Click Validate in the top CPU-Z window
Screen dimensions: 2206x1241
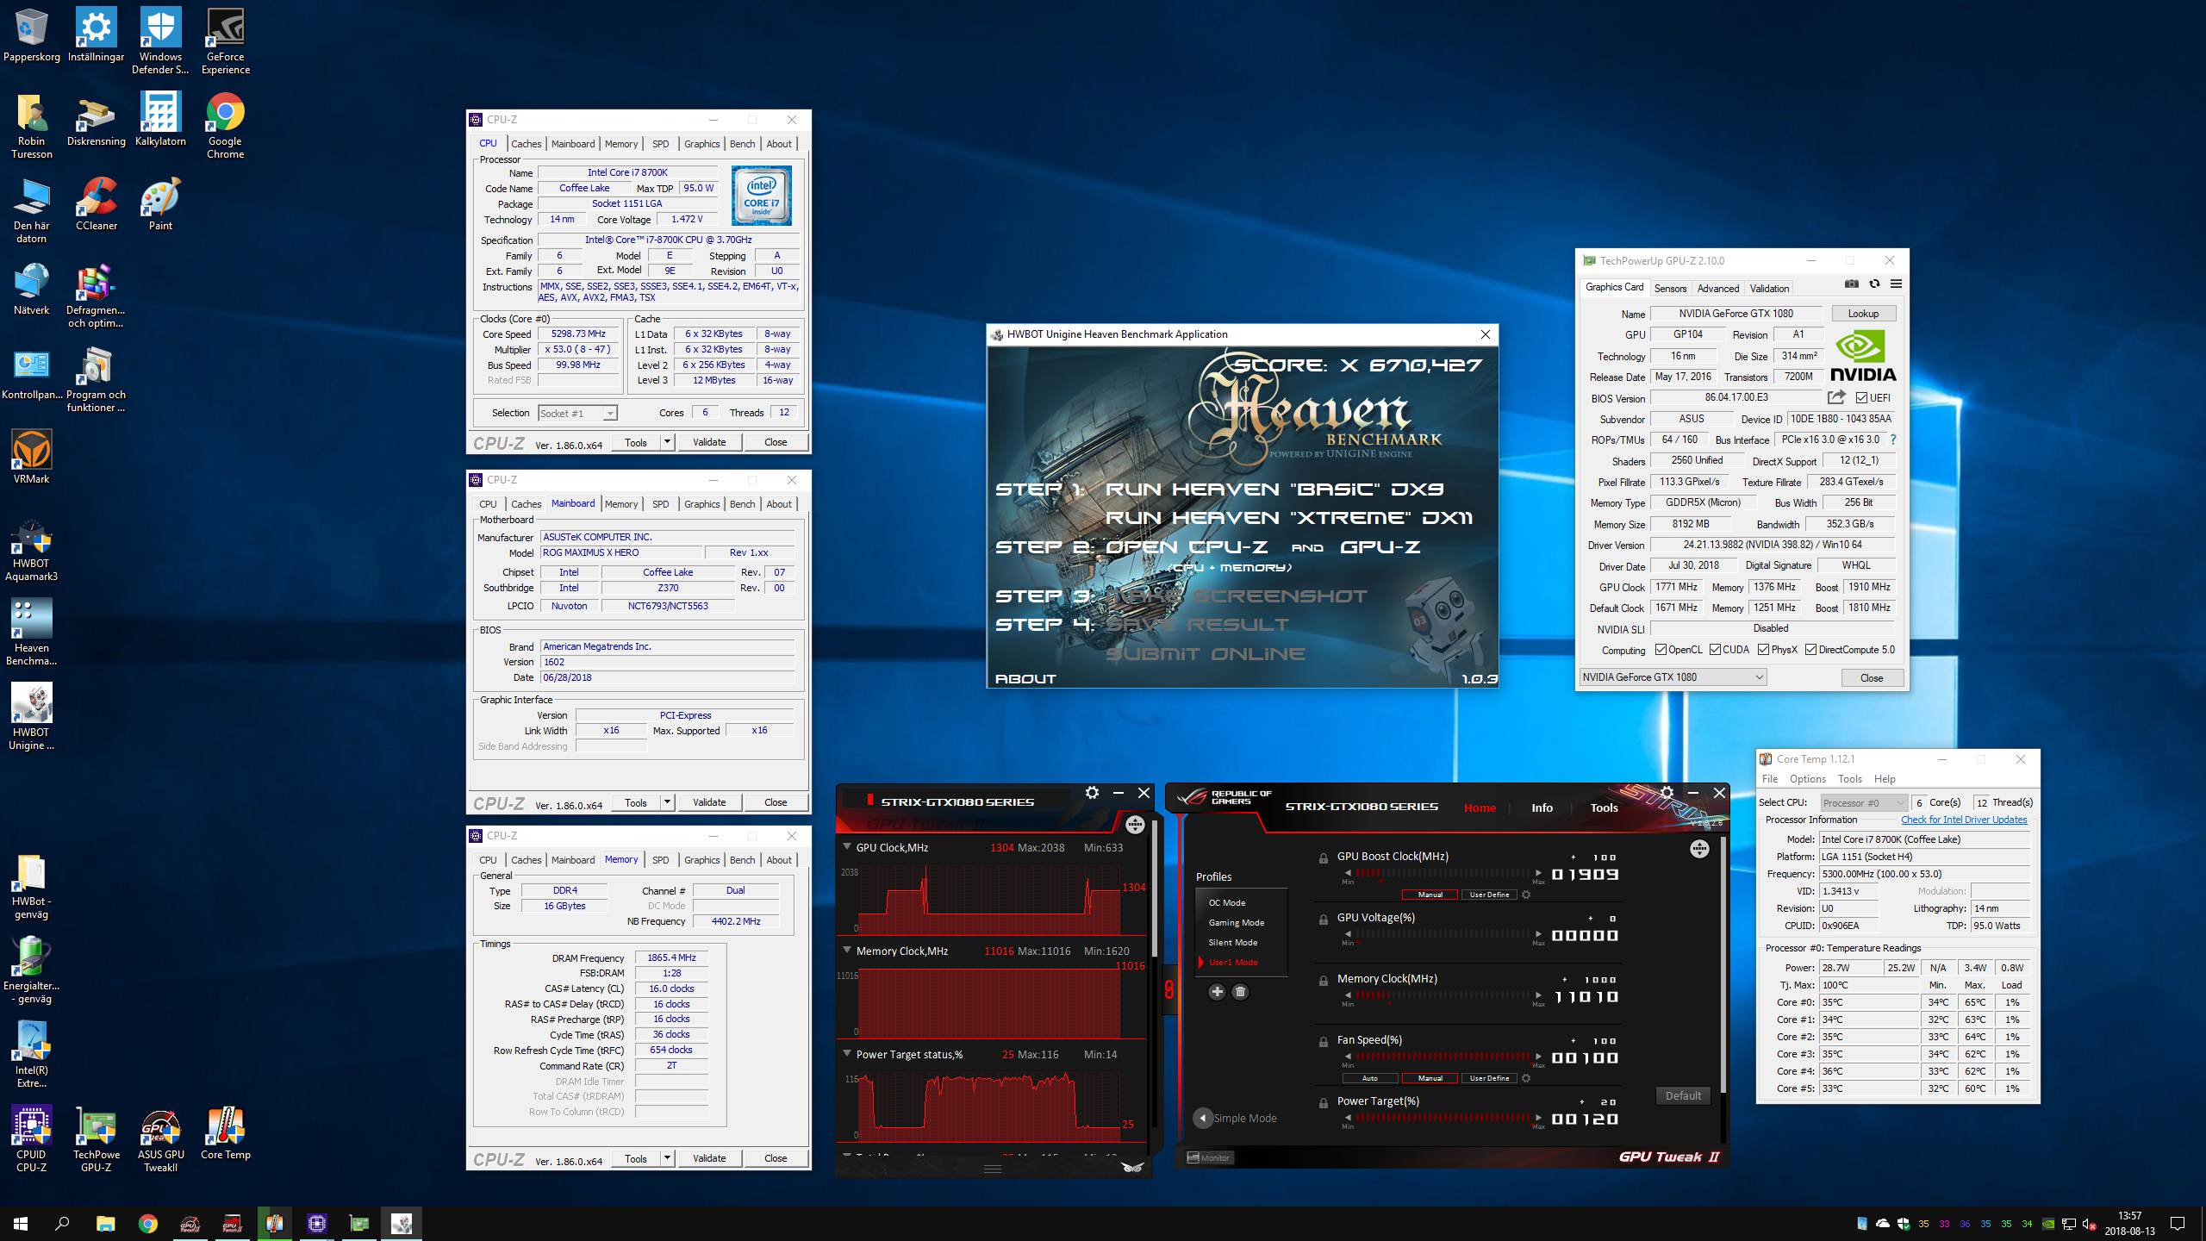(709, 442)
